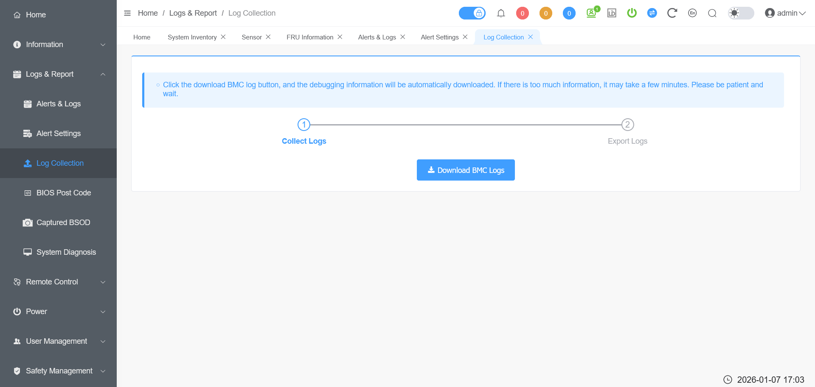Click the notification bell icon
Screen dimensions: 815x387
[501, 13]
